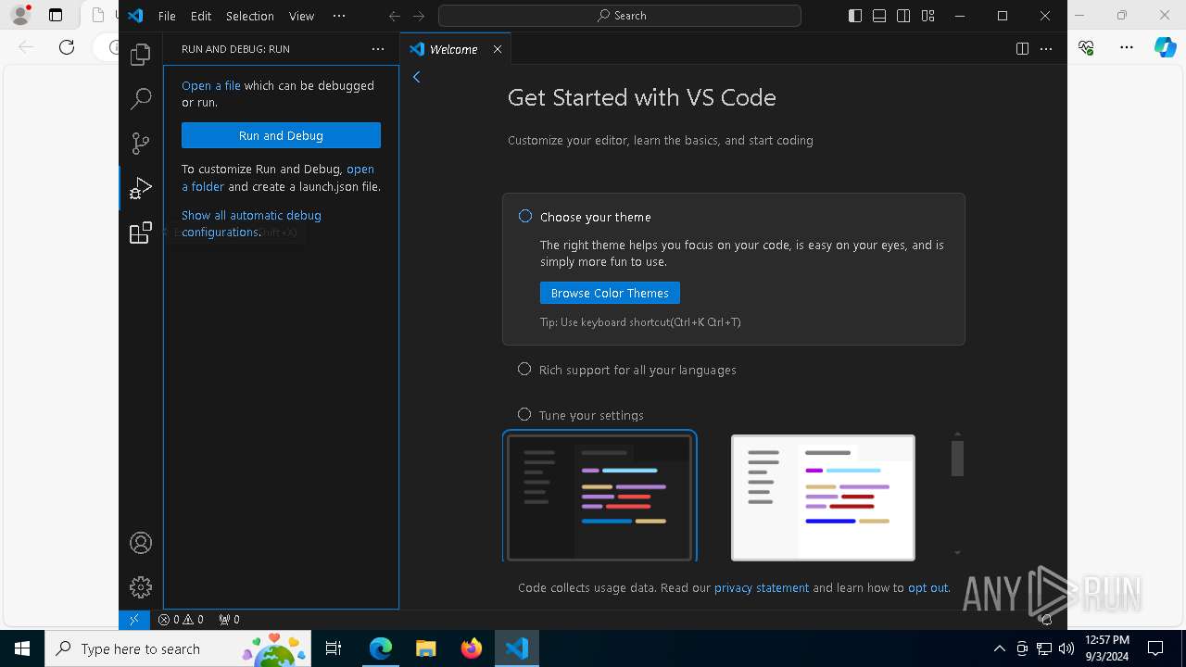Open the Selection menu
The image size is (1186, 667).
tap(250, 16)
